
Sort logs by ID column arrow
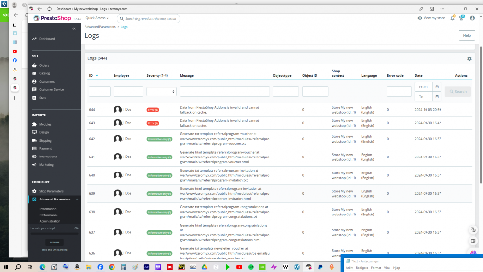tap(97, 76)
